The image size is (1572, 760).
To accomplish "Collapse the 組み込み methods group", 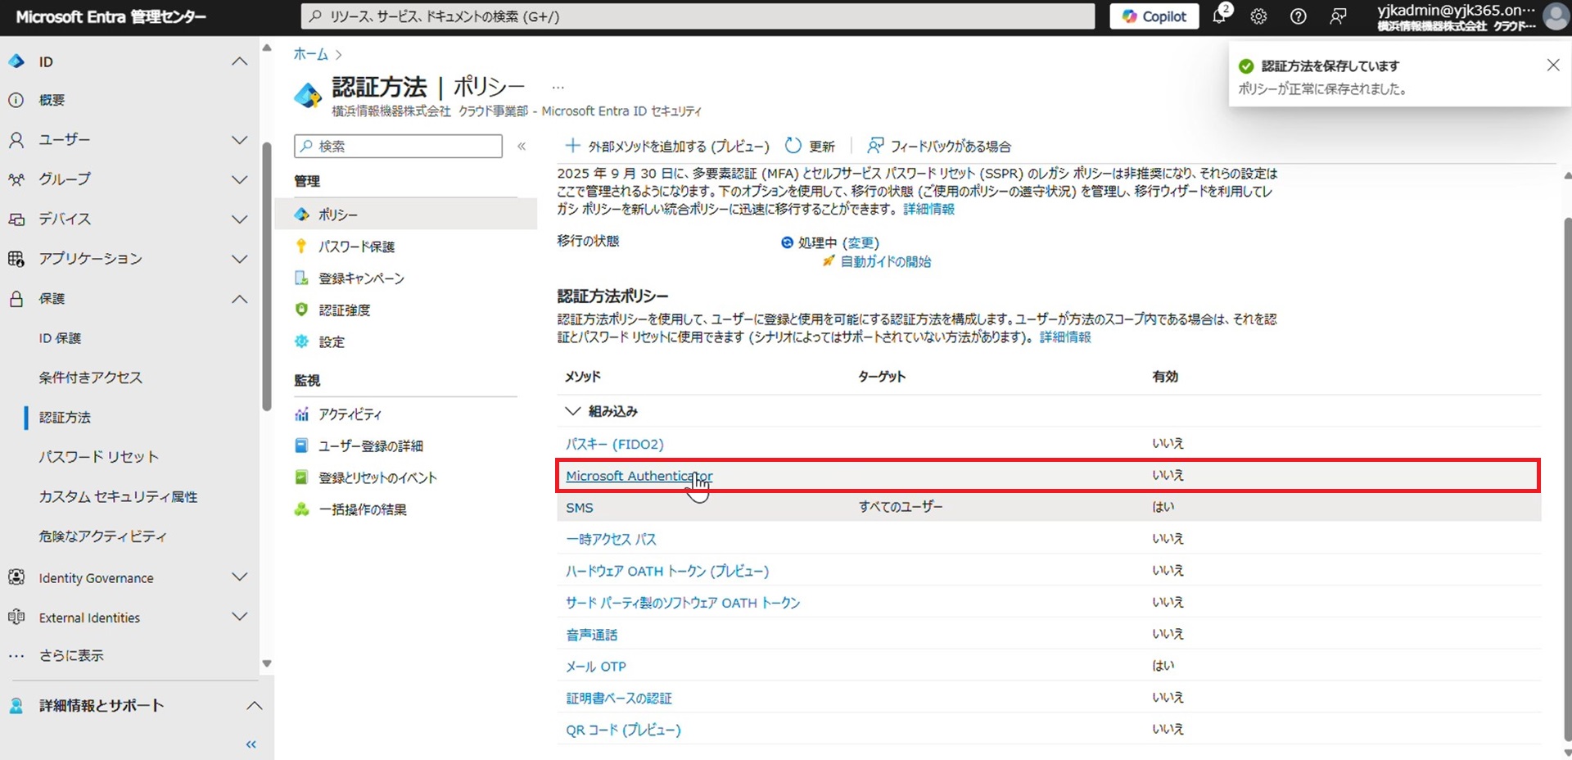I will (x=572, y=411).
